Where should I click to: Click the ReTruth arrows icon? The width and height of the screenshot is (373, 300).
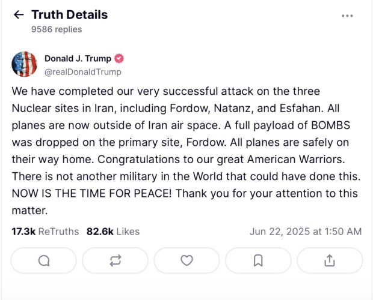coord(115,260)
